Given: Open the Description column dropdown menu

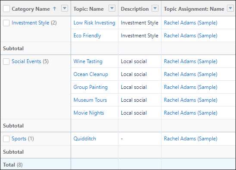Looking at the screenshot, I should click(x=155, y=8).
